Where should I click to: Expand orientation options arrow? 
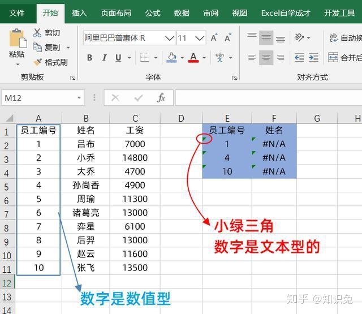tap(309, 38)
